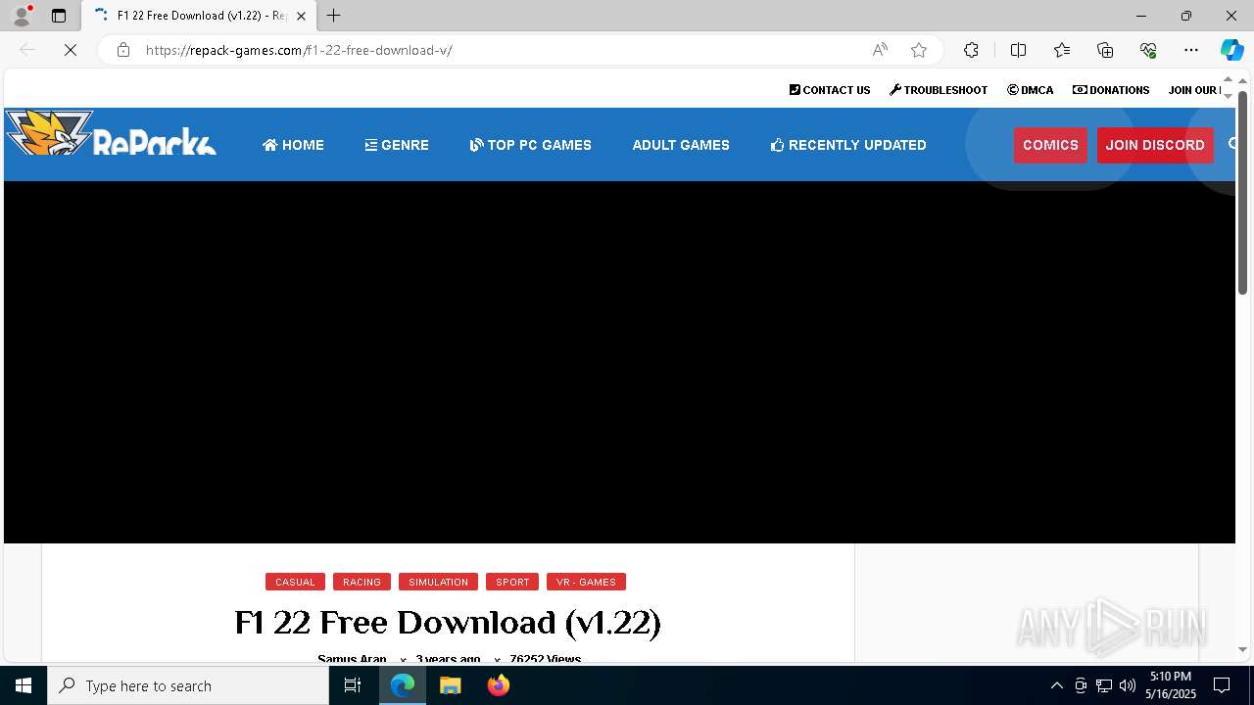The image size is (1254, 705).
Task: Open the Edge profile icon
Action: coord(22,16)
